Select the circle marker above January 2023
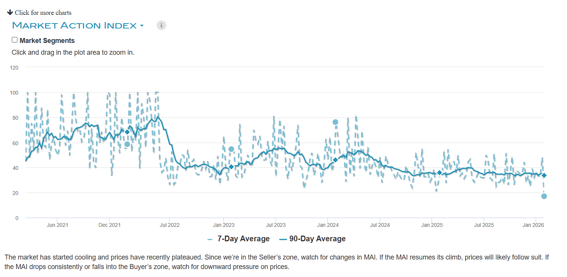Viewport: 567px width, 277px height. pos(231,149)
